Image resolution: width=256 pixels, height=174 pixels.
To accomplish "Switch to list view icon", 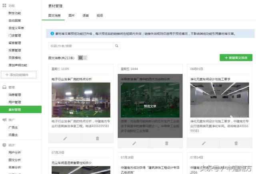I will tap(85, 58).
